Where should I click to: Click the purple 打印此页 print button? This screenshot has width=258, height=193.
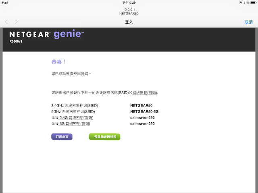62,137
